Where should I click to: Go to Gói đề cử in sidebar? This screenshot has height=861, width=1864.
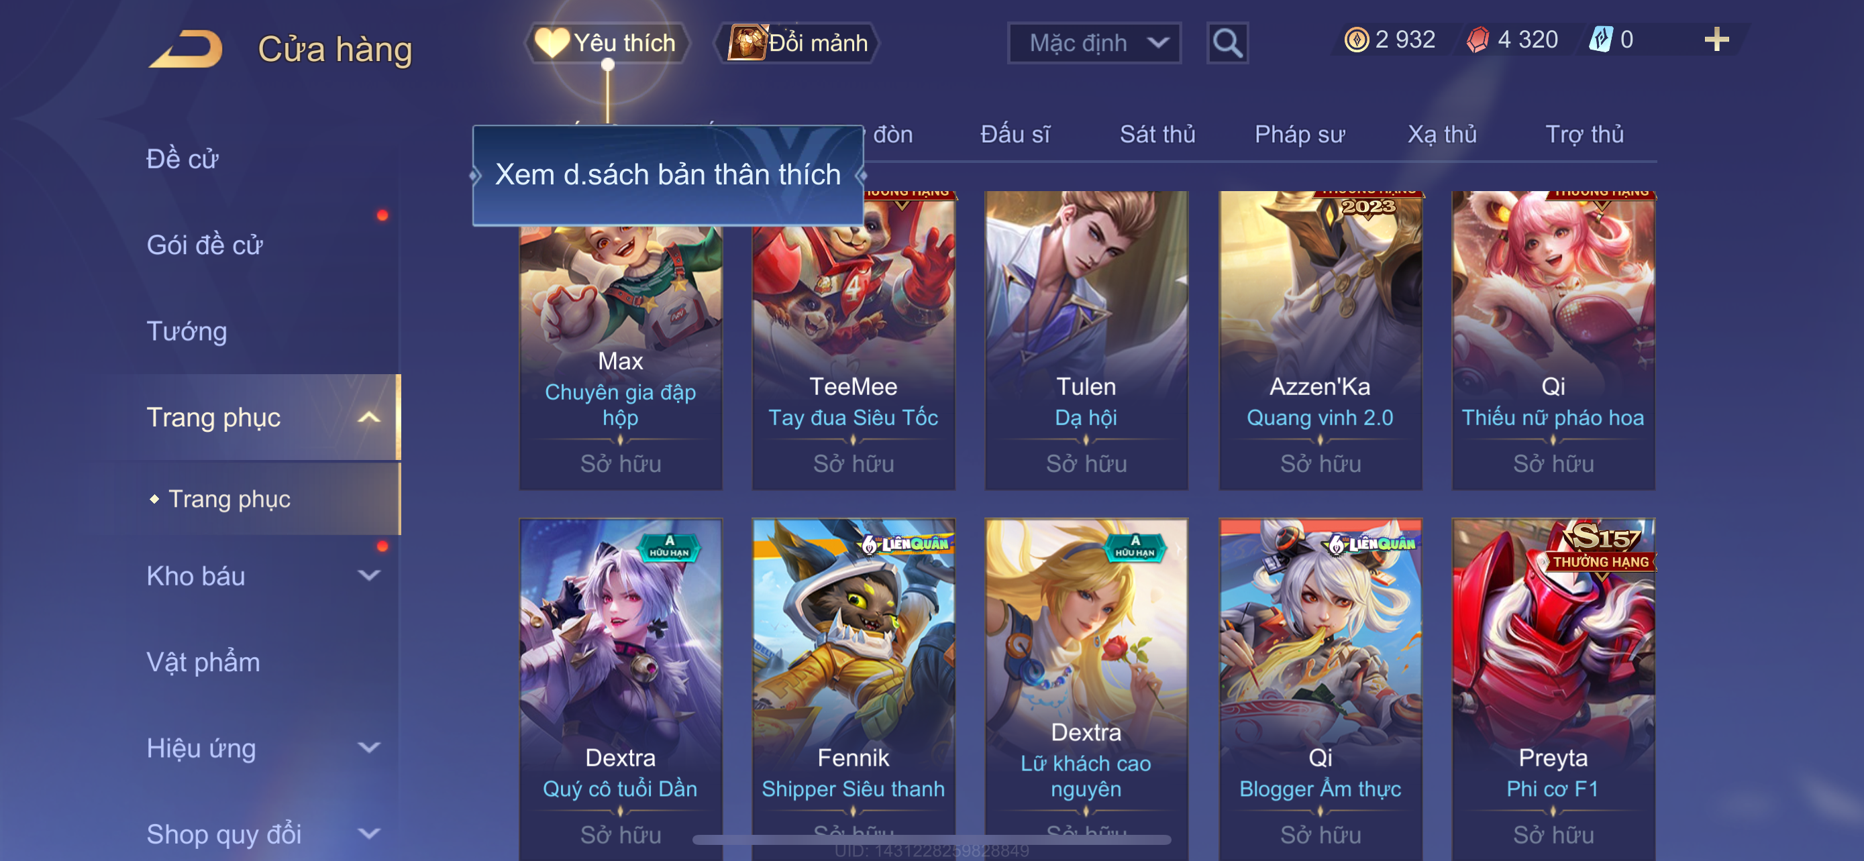pos(204,245)
